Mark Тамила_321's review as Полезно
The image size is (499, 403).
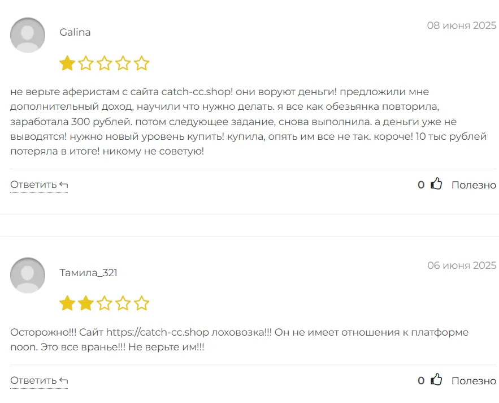click(x=474, y=381)
